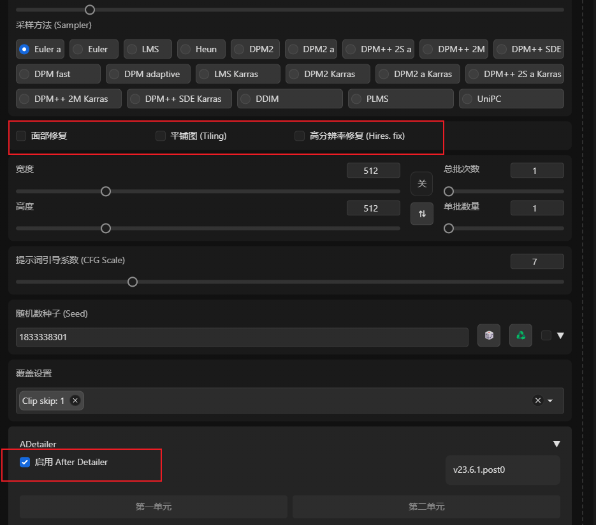
Task: Expand extra seed options triangle
Action: (560, 335)
